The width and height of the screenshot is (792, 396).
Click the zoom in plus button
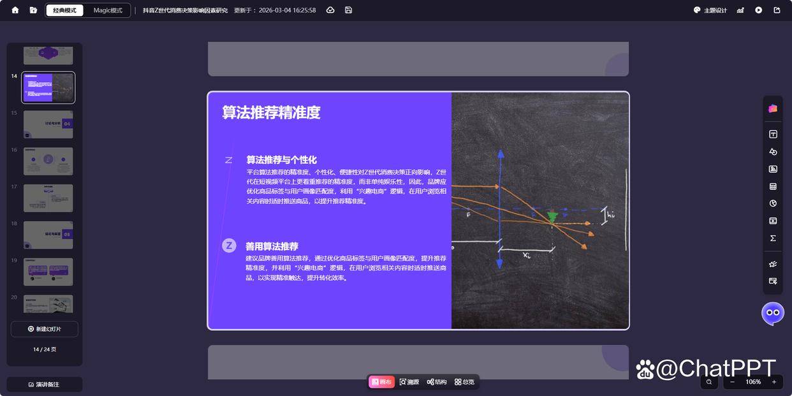[774, 382]
